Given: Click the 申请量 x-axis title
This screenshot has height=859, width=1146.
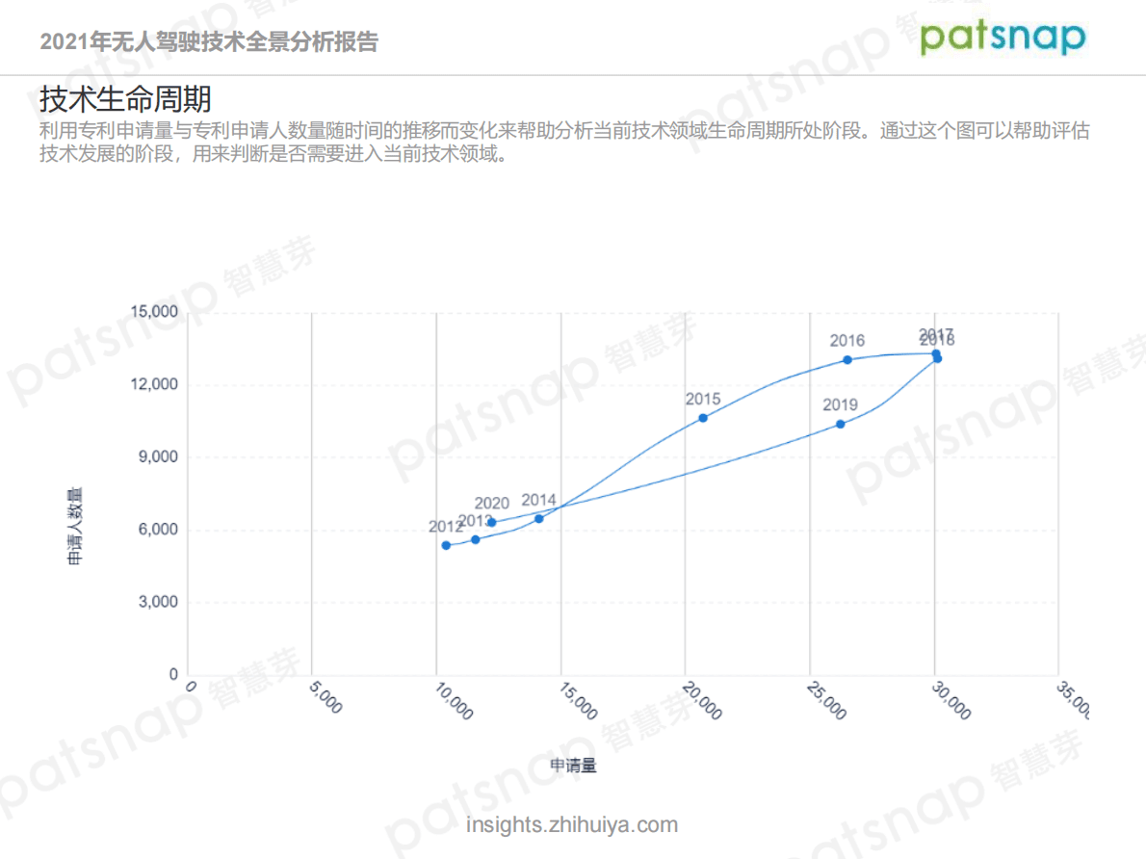Looking at the screenshot, I should (574, 766).
